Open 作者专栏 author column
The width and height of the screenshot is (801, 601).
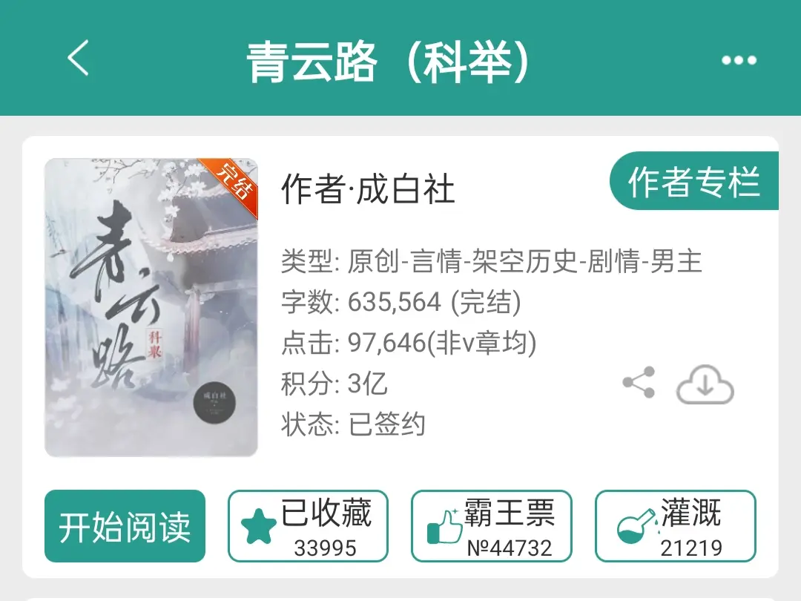pos(693,181)
